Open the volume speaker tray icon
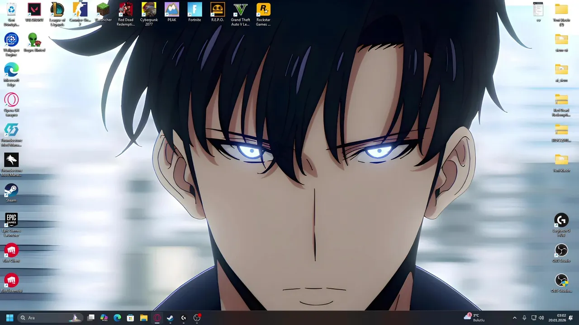The image size is (579, 325). coord(541,318)
